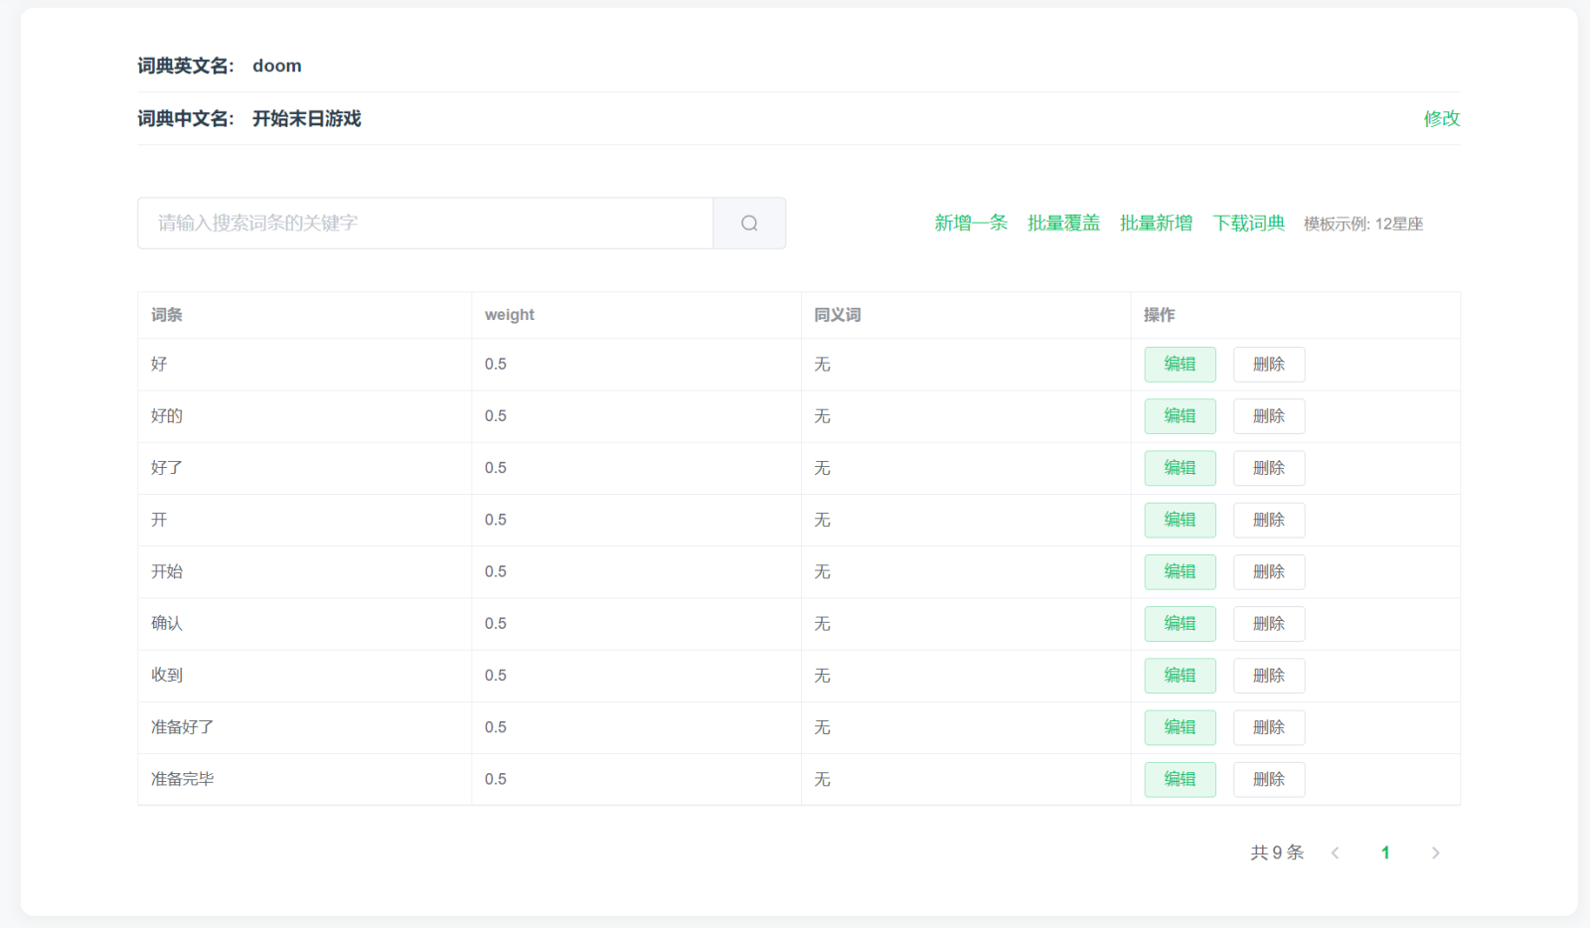Edit the 好 entry row
Image resolution: width=1590 pixels, height=928 pixels.
pyautogui.click(x=1180, y=365)
